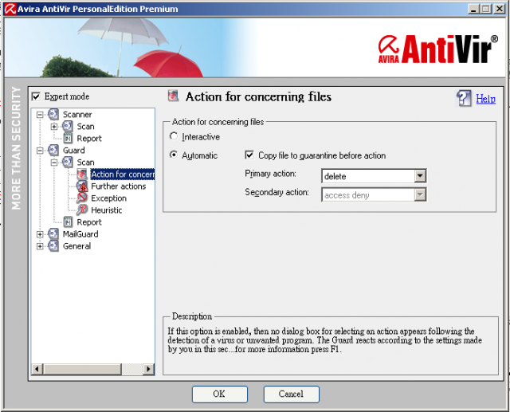Click the tree horizontal scrollbar thumb
Viewport: 510px width, 412px height.
(x=82, y=369)
